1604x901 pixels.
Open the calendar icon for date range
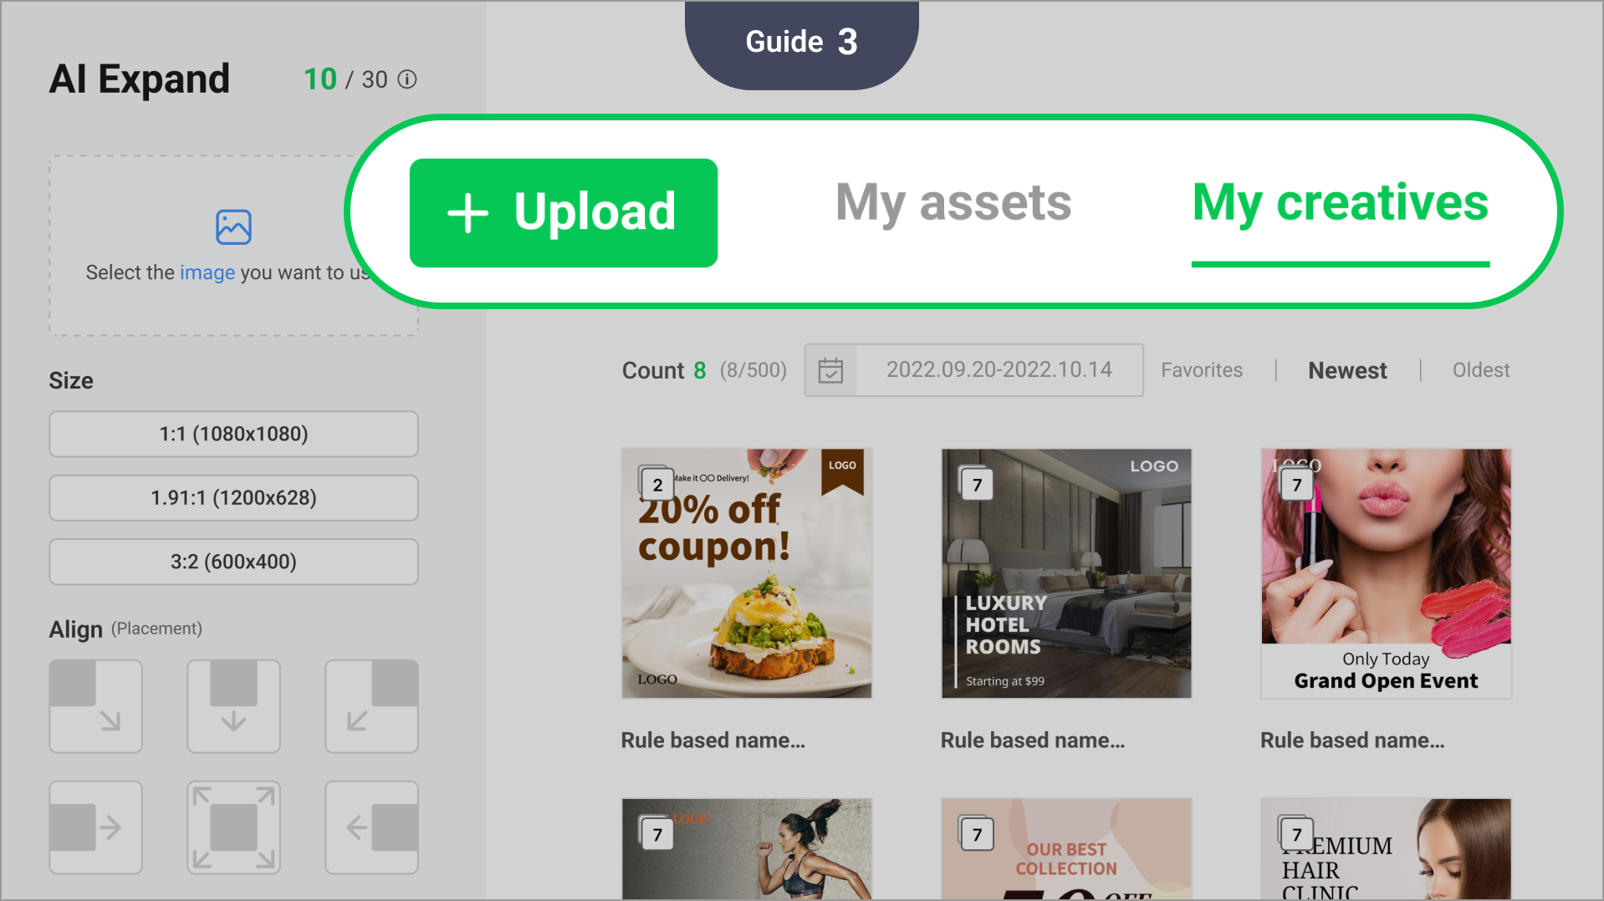tap(830, 370)
